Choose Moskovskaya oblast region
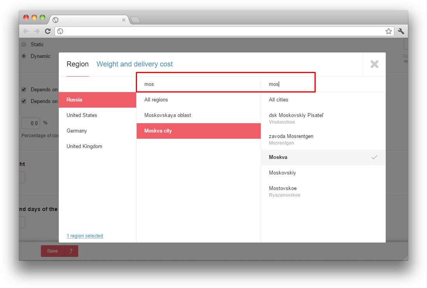Screen dimensions: 427x288 [199, 115]
